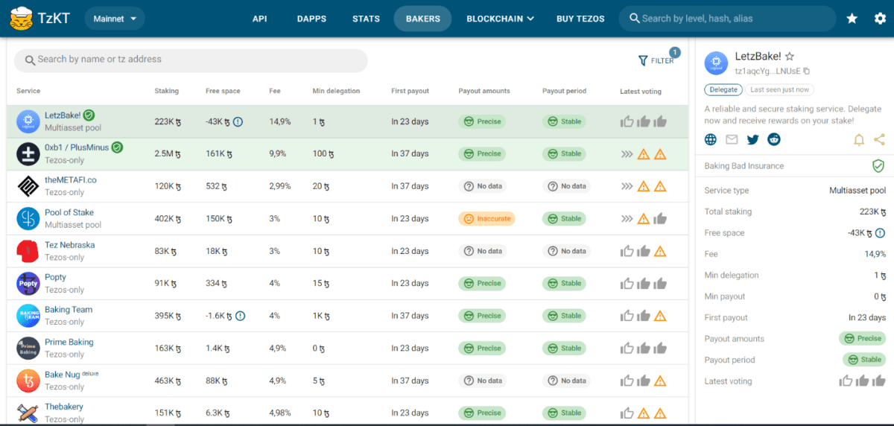The width and height of the screenshot is (894, 426).
Task: Click skip arrows voting icon for 0xb1 / PlusMinus
Action: click(x=627, y=154)
